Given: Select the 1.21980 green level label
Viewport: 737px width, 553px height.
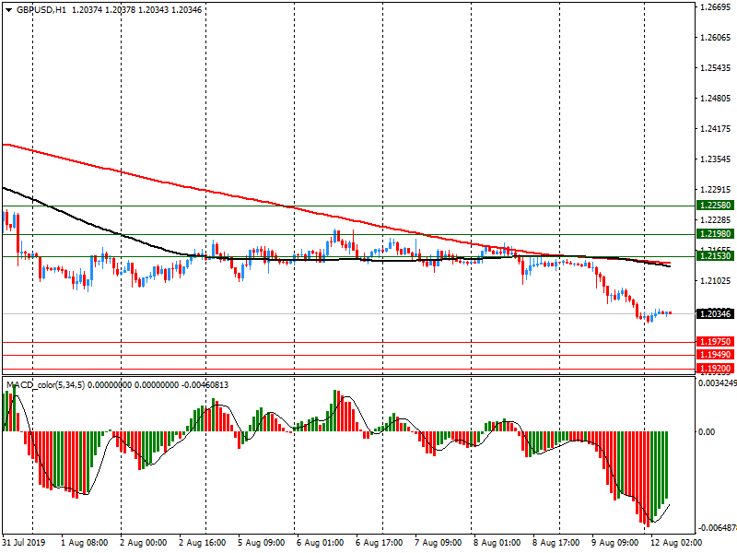Looking at the screenshot, I should tap(716, 234).
